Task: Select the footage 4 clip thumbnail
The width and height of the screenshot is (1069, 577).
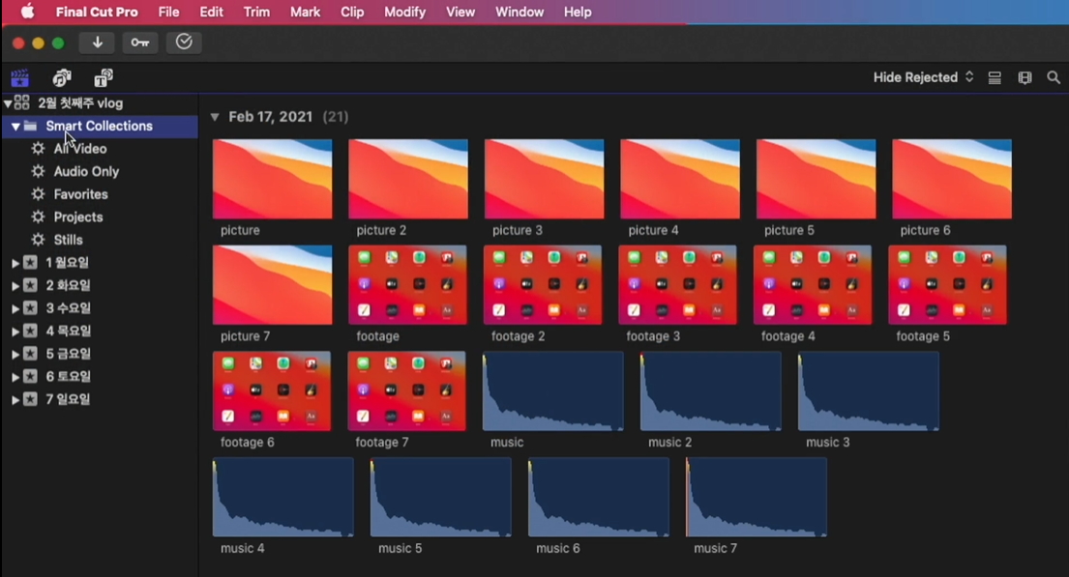Action: (813, 285)
